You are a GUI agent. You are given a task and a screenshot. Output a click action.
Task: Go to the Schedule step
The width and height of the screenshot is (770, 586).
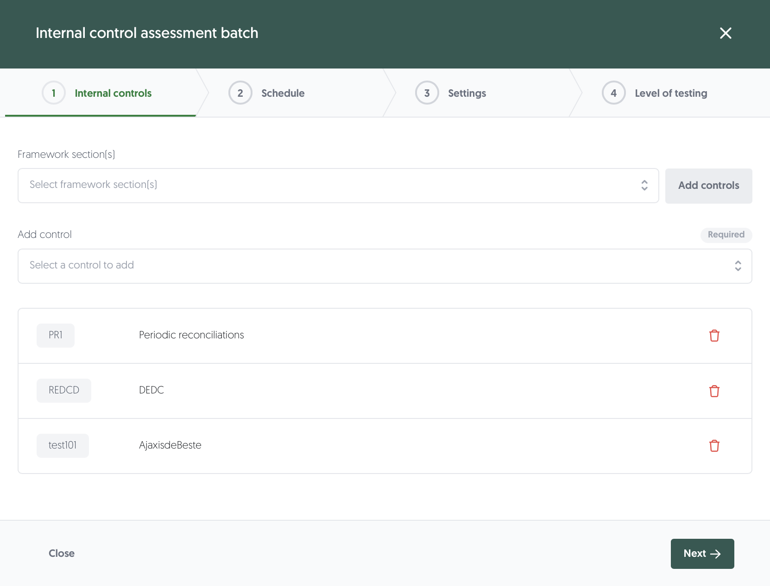(283, 93)
